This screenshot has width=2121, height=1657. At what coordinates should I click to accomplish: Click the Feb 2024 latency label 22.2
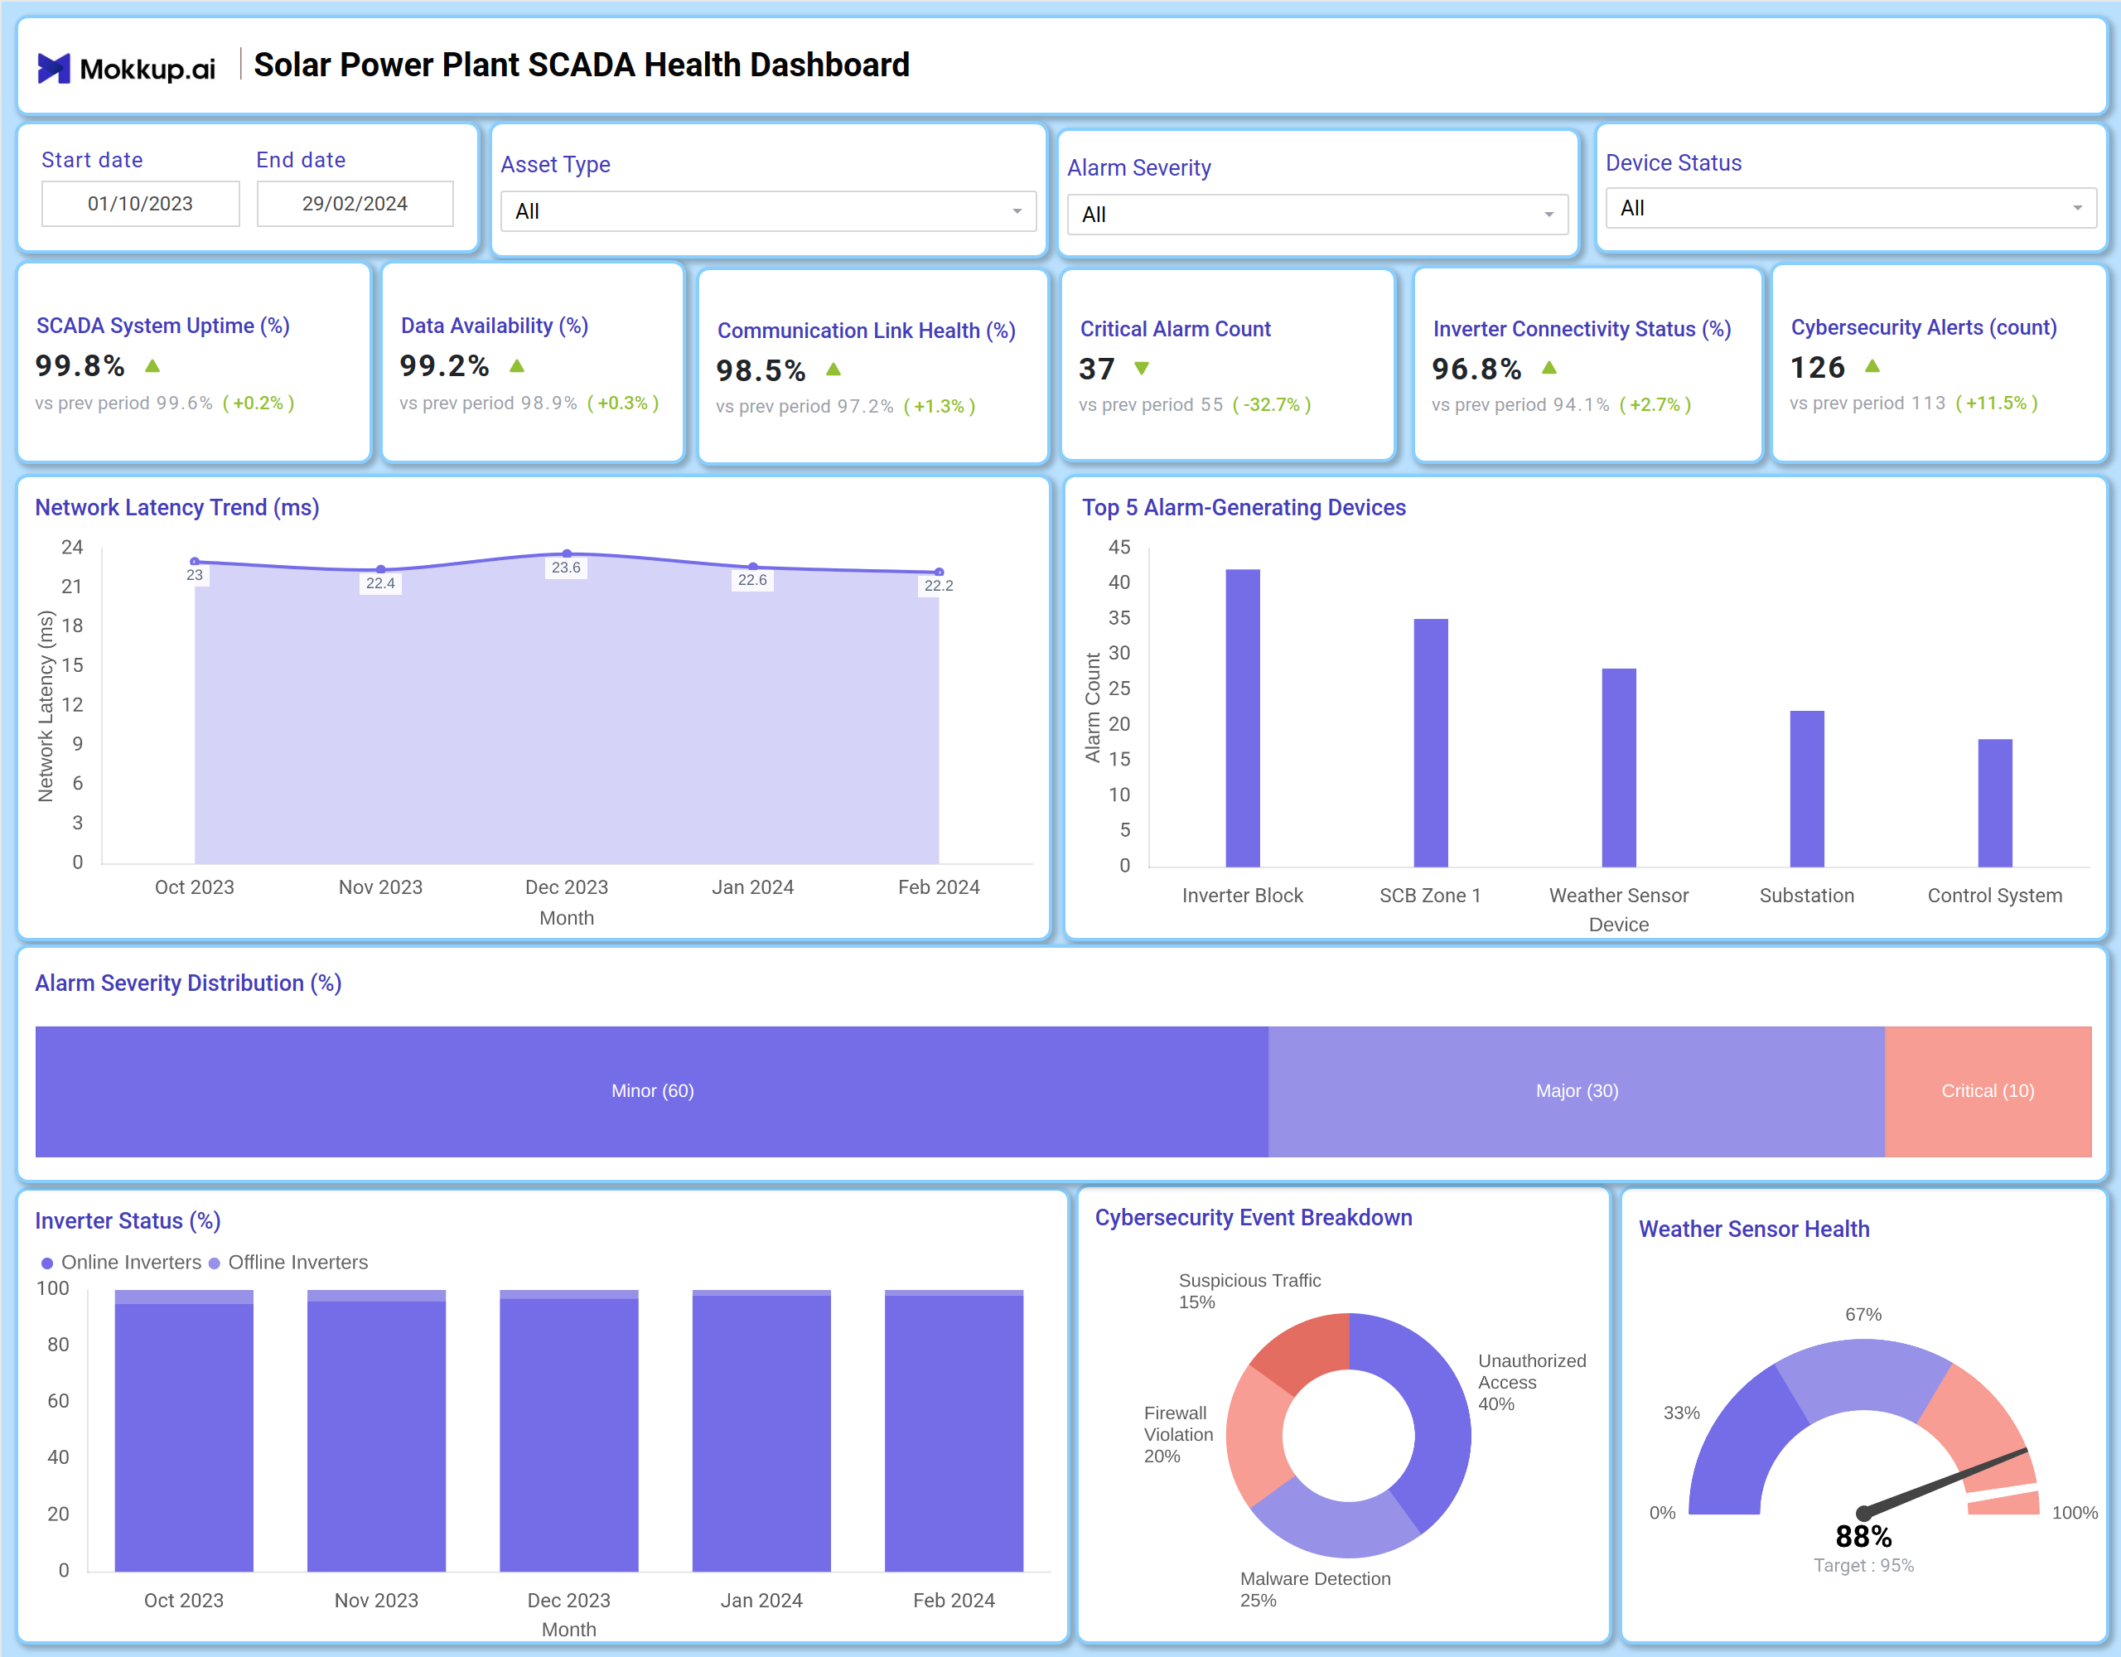[939, 586]
